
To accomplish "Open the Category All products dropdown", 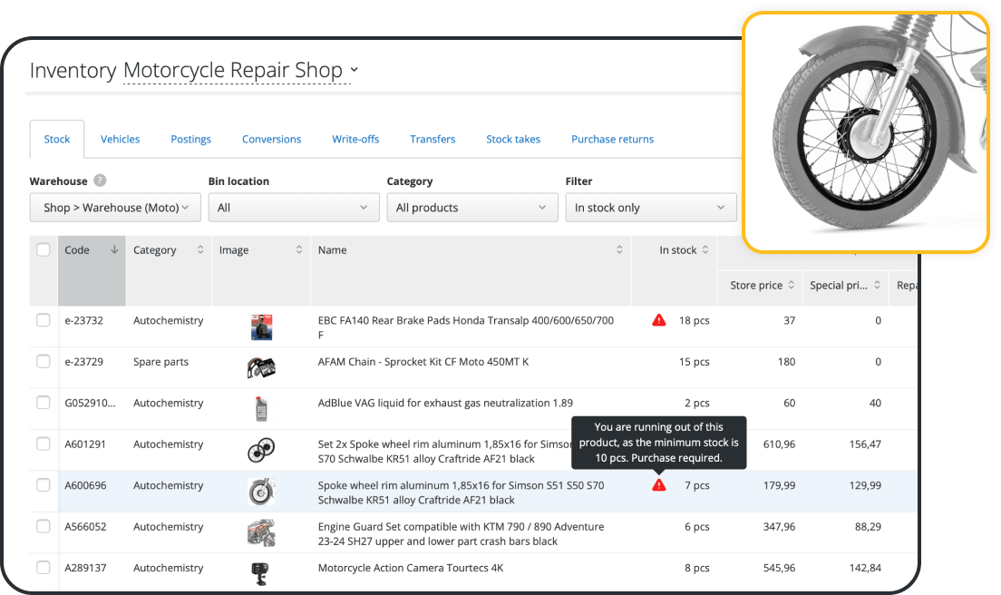I will [x=471, y=208].
